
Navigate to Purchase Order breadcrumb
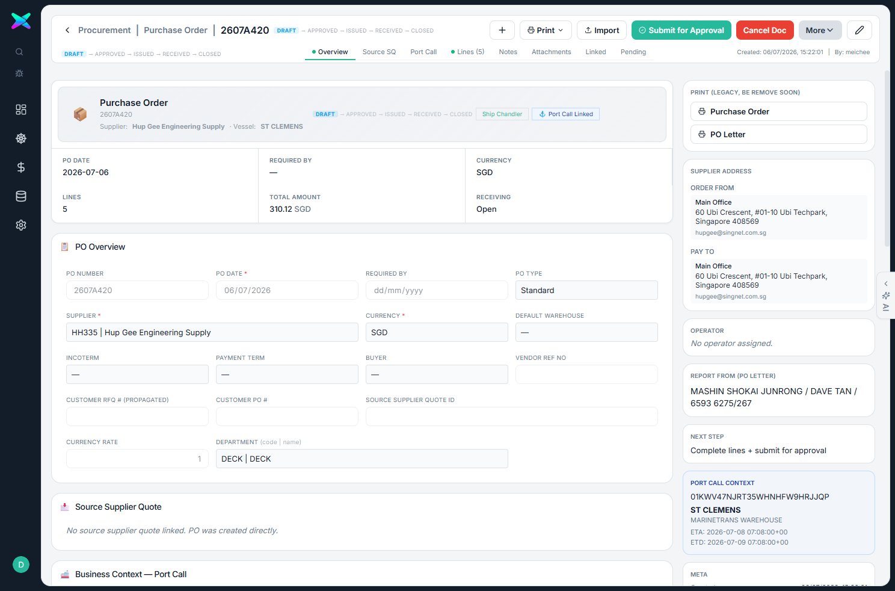point(176,30)
